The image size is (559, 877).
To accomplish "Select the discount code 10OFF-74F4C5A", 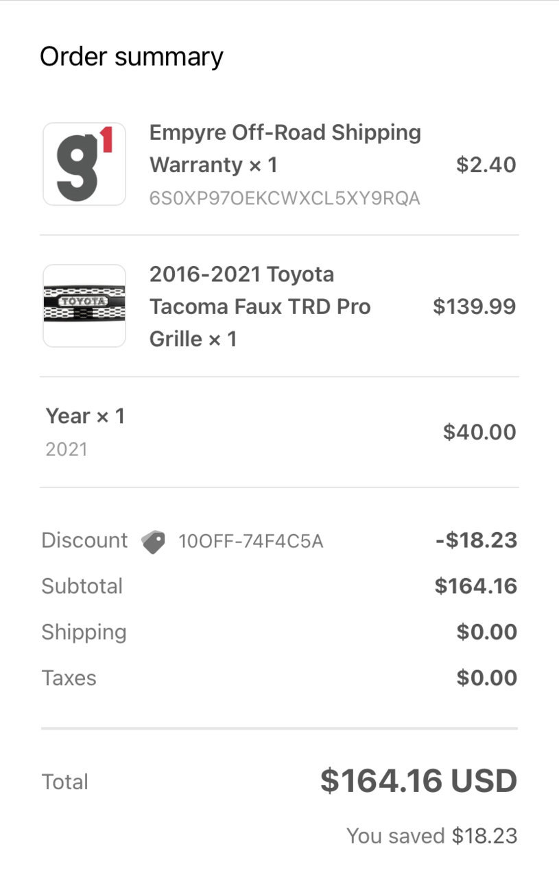I will pyautogui.click(x=250, y=542).
